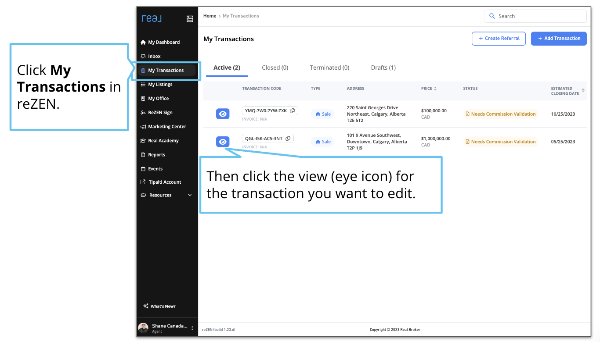Open My Dashboard from the sidebar
Viewport: 600px width, 342px height.
pos(163,42)
